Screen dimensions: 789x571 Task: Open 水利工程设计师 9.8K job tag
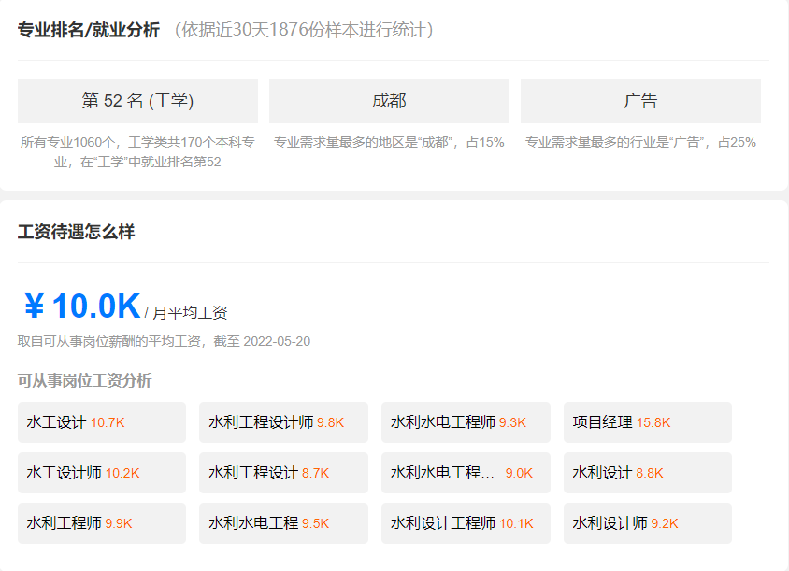point(283,422)
